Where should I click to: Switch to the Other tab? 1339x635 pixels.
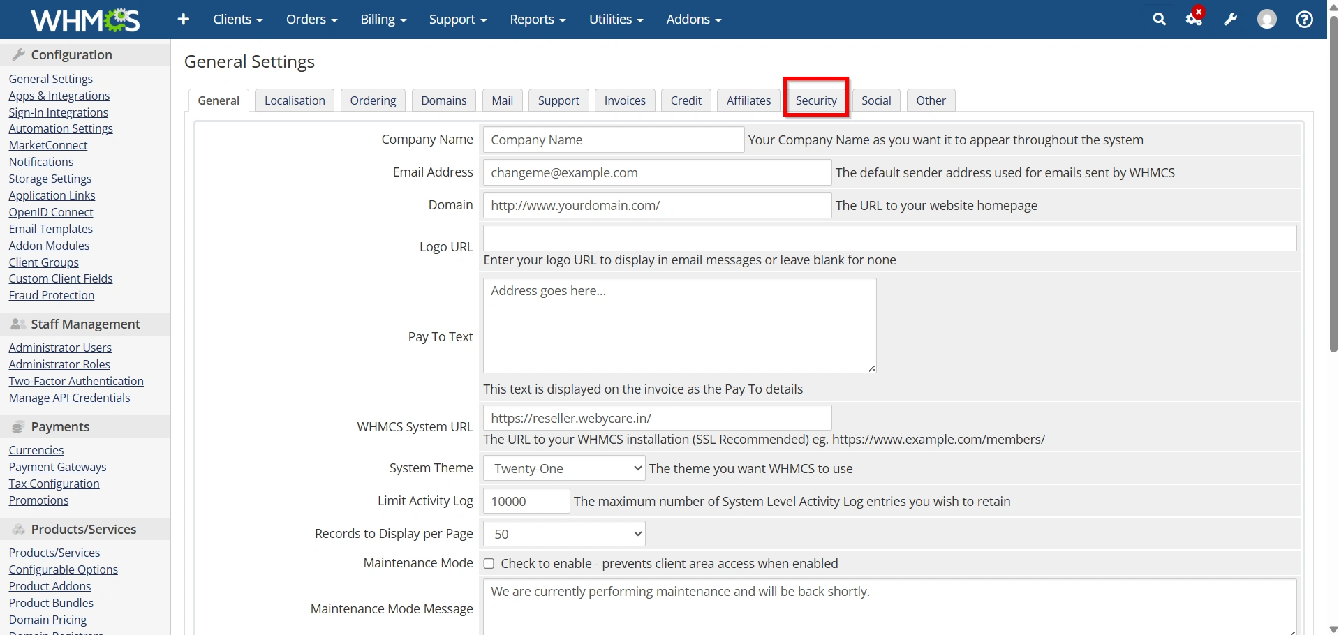(x=931, y=100)
